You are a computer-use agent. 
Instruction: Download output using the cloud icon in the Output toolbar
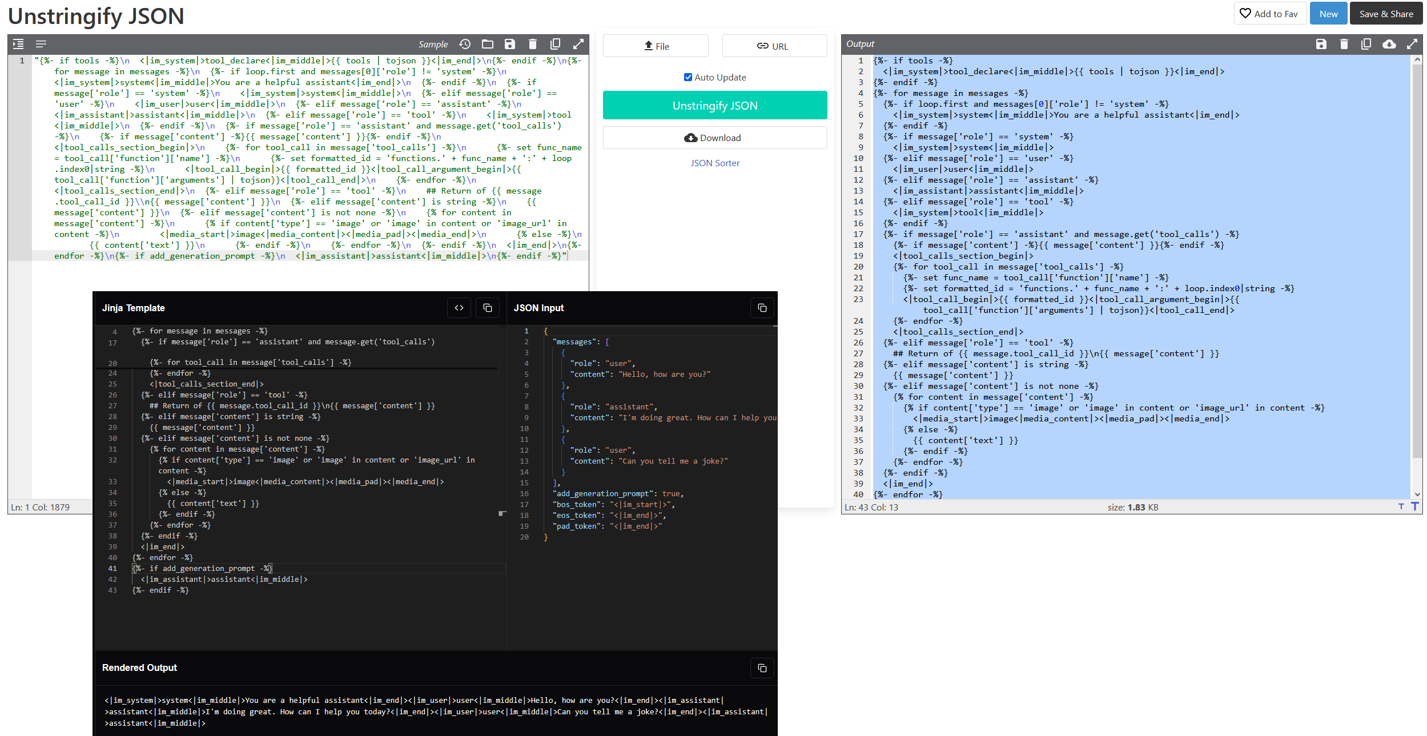1389,44
